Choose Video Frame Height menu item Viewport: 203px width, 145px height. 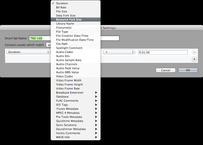(x=76, y=84)
